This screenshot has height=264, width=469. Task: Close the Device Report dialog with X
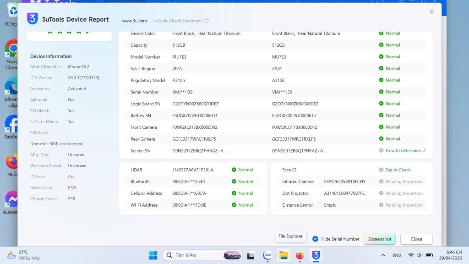coord(431,11)
